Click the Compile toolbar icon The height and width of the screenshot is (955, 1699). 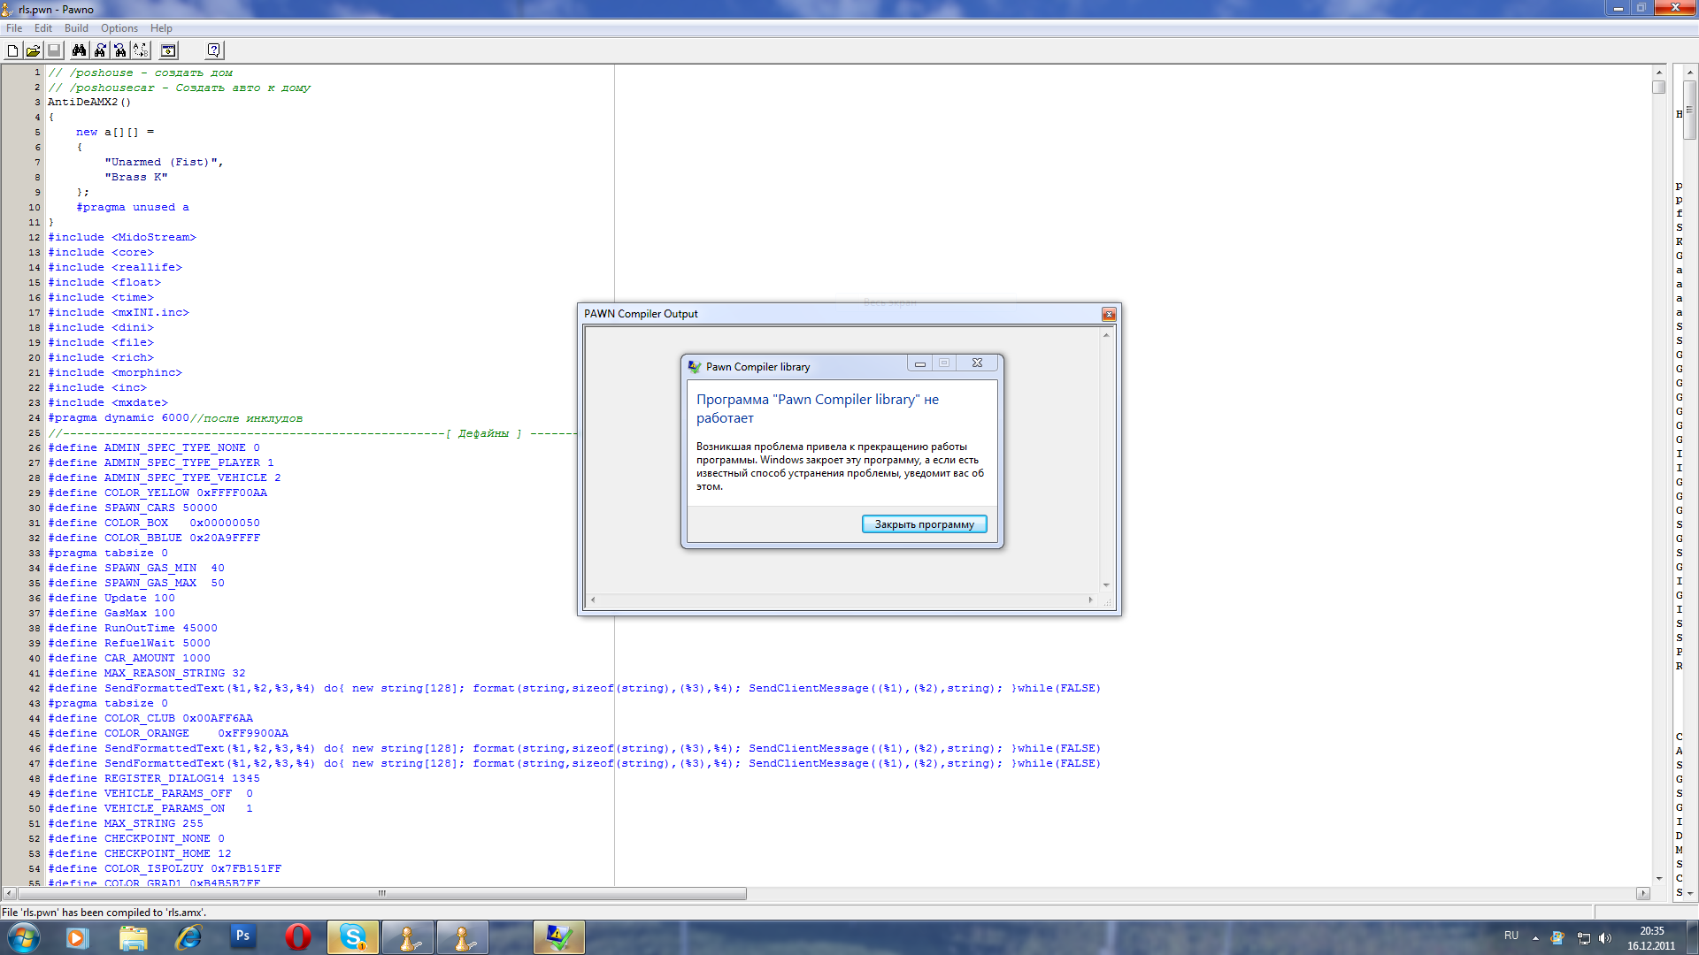(x=168, y=50)
